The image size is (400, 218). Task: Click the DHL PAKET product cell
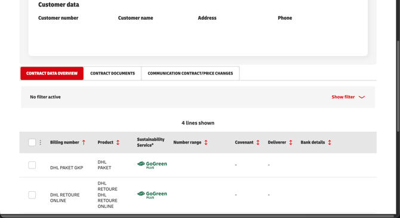[x=104, y=165]
